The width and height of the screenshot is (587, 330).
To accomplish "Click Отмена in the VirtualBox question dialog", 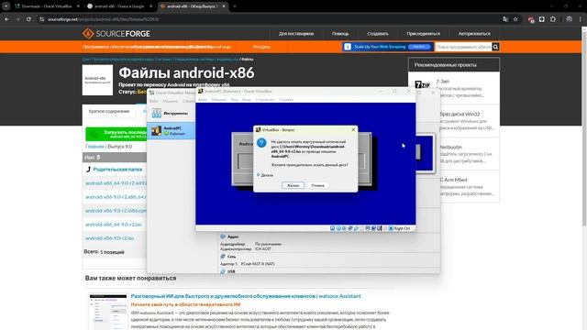I will click(x=317, y=185).
